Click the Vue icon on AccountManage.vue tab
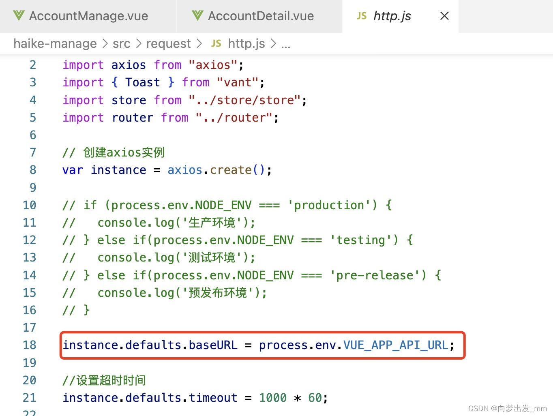Image resolution: width=553 pixels, height=416 pixels. [x=18, y=16]
